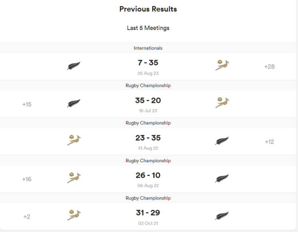Open the 26 - 10 match result
The width and height of the screenshot is (298, 232).
(x=148, y=175)
